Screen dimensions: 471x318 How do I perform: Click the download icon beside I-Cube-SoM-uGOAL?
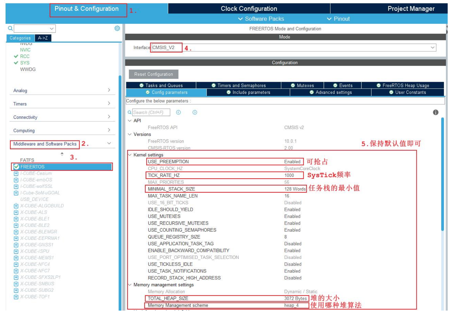16,193
